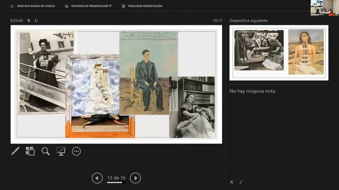Screen dimensions: 339x190
Task: Click the current slide collage view
Action: 117,84
